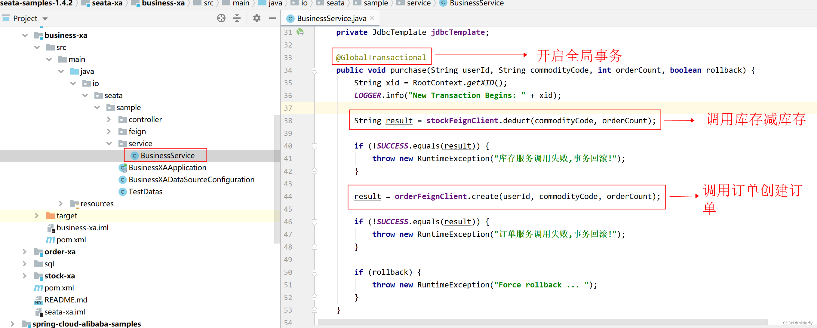Open TestDatas class in project tree

point(145,192)
